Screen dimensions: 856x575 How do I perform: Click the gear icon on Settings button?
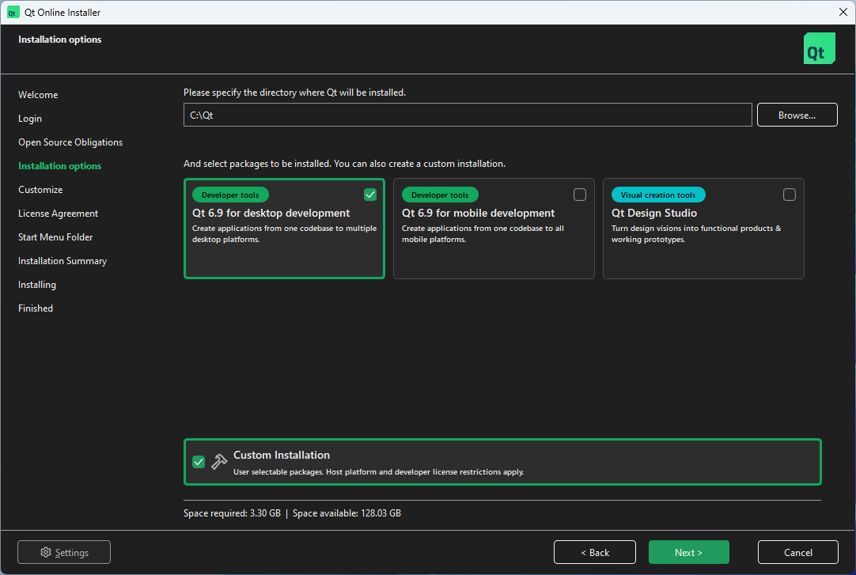point(46,553)
